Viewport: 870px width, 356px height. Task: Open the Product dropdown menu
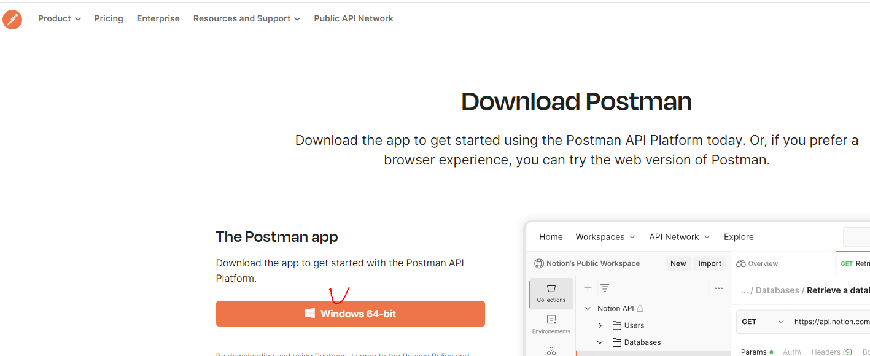click(59, 18)
